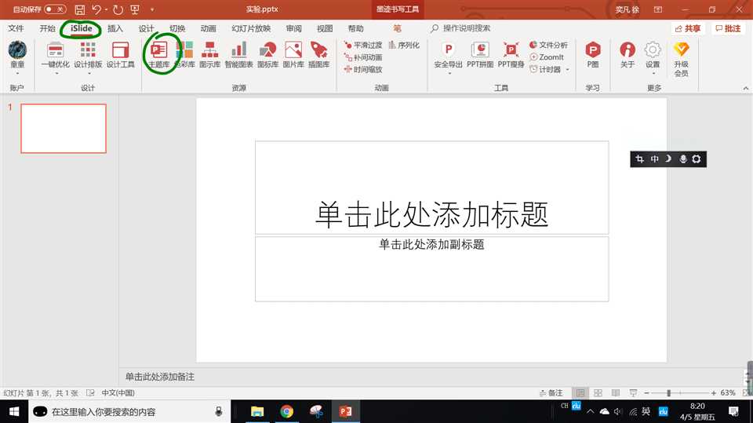Click 升级会员 upgrade membership diamond
The width and height of the screenshot is (753, 423).
(x=681, y=59)
